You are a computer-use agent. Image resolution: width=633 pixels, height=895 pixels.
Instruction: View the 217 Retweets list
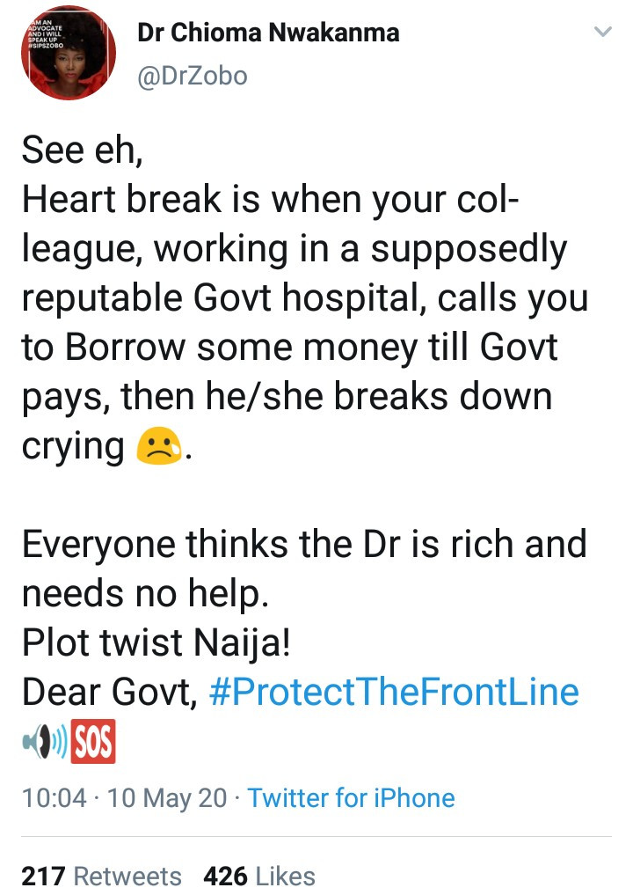click(x=101, y=877)
